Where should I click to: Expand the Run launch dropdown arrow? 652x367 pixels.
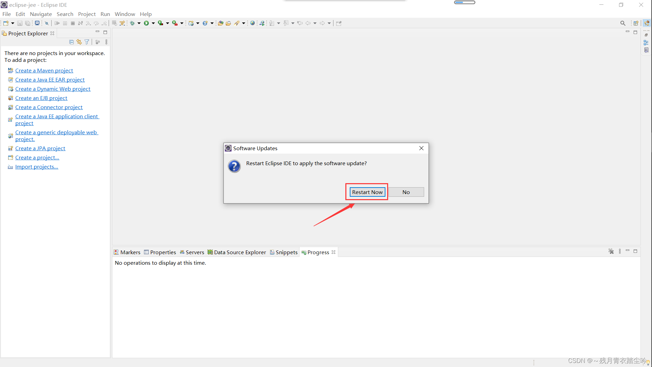point(153,23)
